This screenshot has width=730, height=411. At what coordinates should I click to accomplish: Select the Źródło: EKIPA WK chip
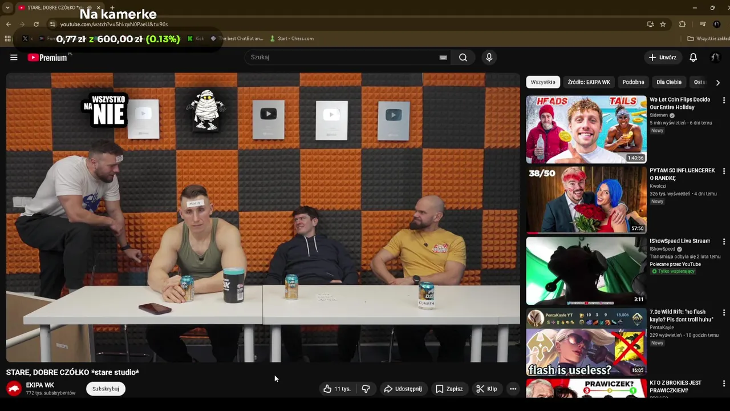click(589, 82)
